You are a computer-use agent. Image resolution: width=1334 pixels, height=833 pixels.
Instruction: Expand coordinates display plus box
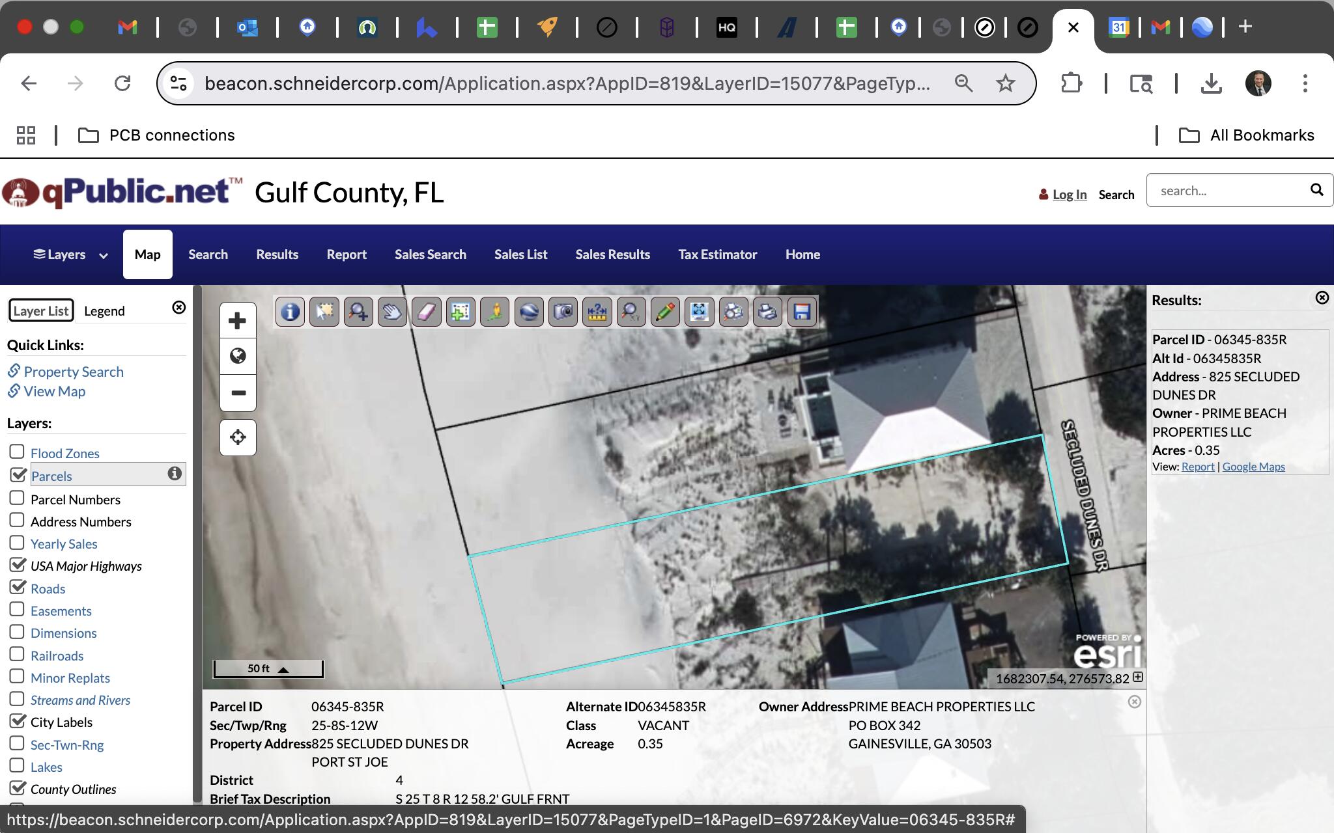coord(1137,677)
